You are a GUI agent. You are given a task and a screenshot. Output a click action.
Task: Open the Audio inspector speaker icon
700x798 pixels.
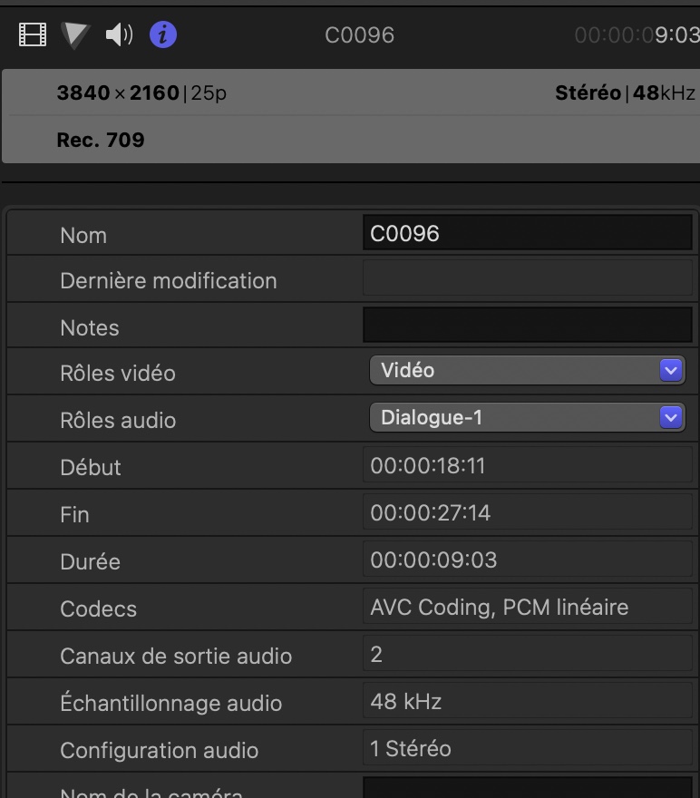[x=119, y=34]
